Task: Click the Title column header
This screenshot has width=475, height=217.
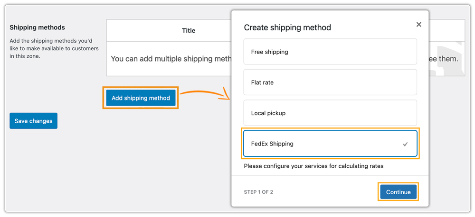Action: coord(189,30)
